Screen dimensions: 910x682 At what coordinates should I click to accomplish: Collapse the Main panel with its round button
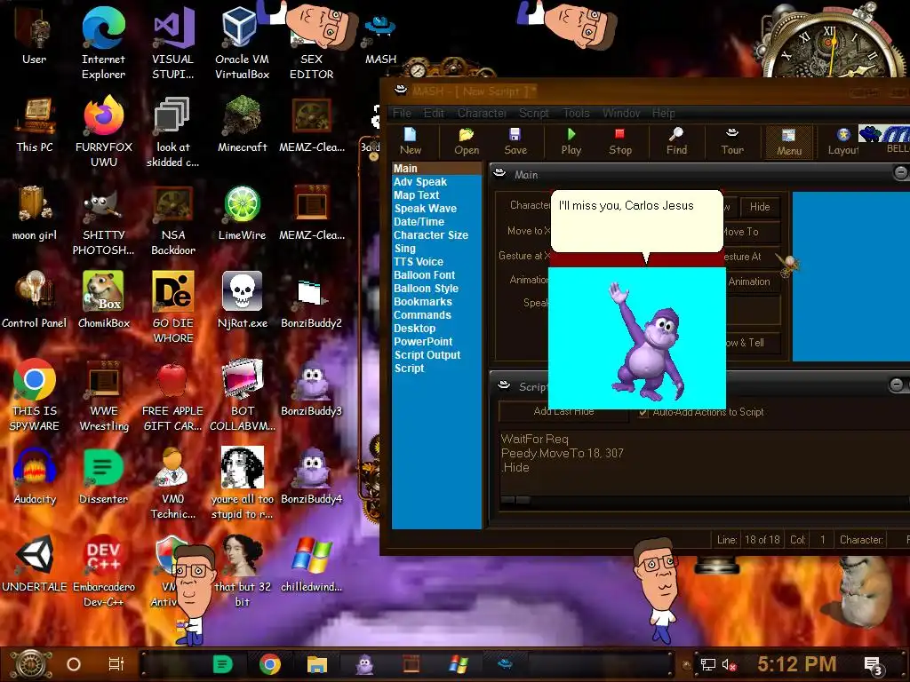tap(901, 172)
